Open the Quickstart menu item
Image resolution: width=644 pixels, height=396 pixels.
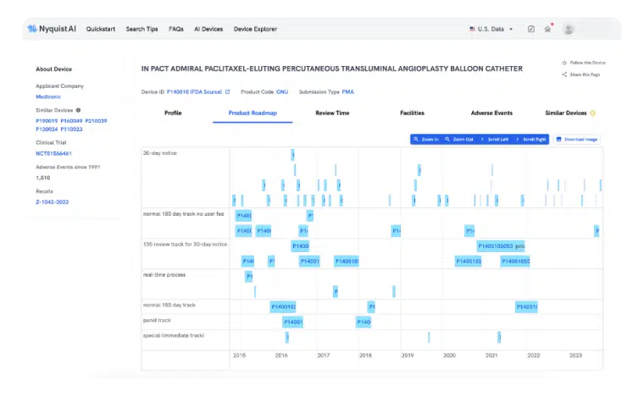pyautogui.click(x=101, y=29)
